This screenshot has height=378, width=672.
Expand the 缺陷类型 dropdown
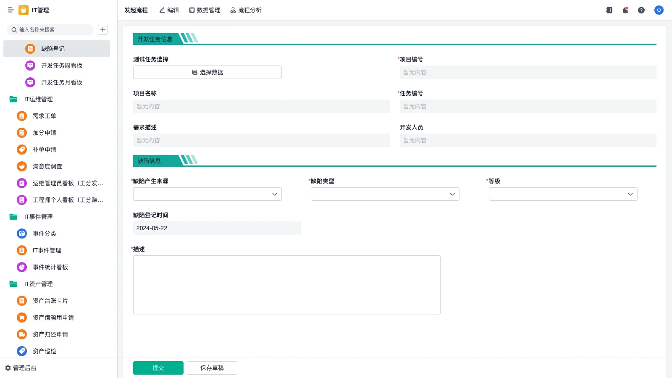[385, 194]
